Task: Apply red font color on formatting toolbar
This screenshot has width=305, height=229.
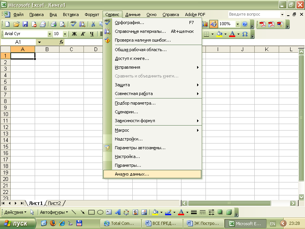Action: 232,34
